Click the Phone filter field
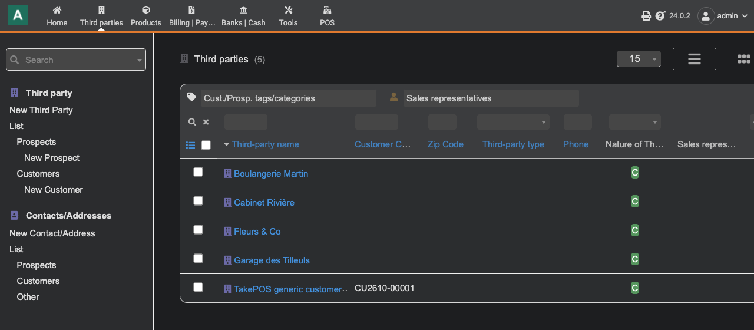 578,122
